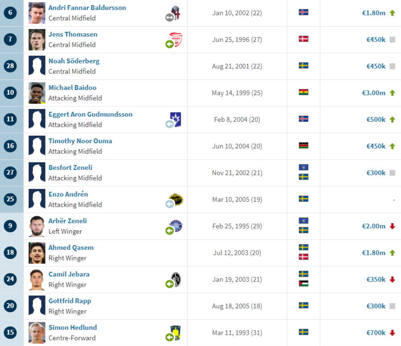Viewport: 401px width, 346px height.
Task: Open Michael Baidoo's player profile
Action: [72, 88]
